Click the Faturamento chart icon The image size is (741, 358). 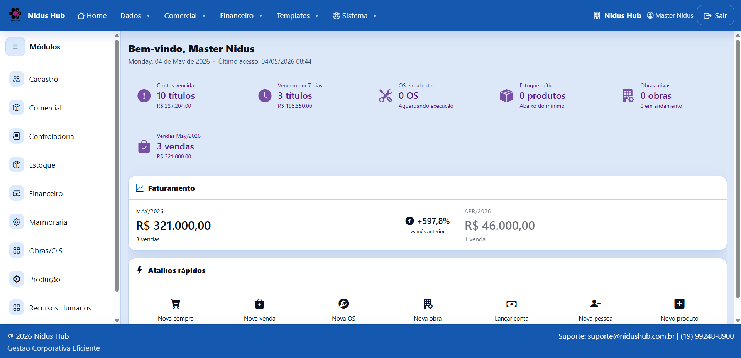[140, 188]
